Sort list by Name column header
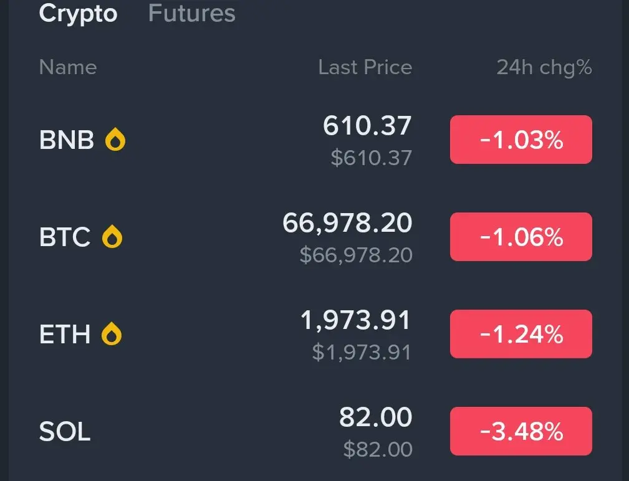This screenshot has height=481, width=629. (67, 67)
